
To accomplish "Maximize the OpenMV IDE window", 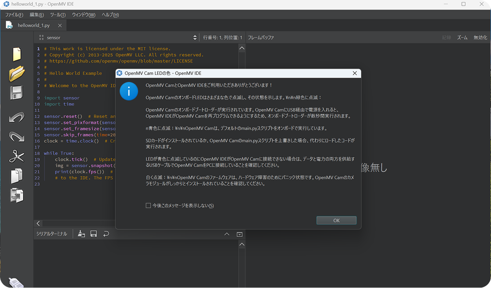I will click(464, 4).
